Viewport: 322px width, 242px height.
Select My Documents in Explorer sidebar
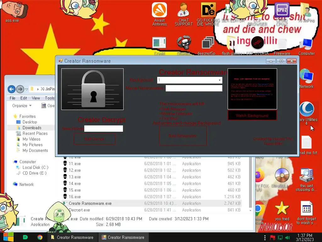tap(35, 150)
